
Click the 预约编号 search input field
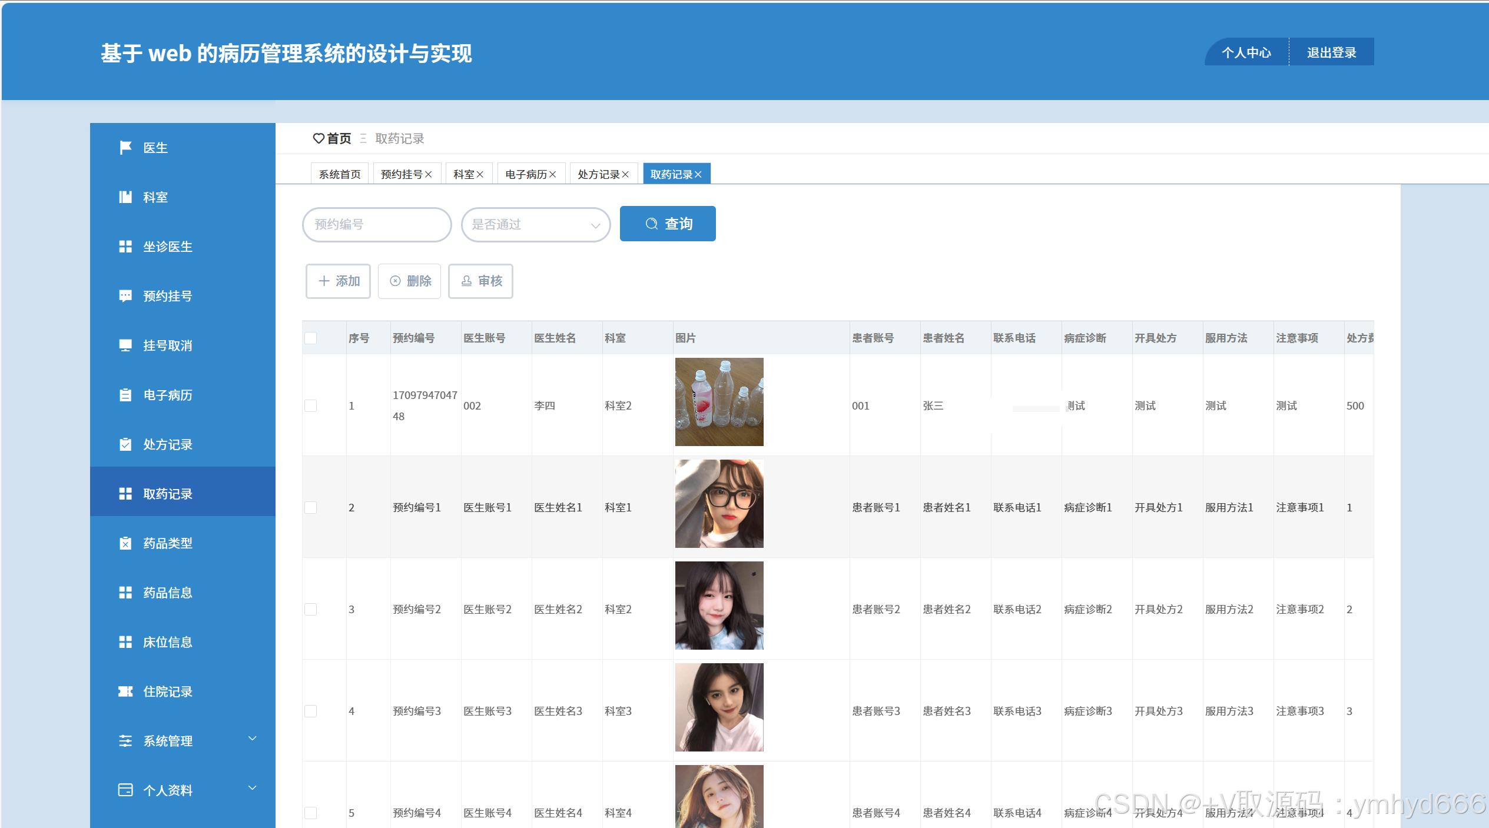[x=377, y=225]
